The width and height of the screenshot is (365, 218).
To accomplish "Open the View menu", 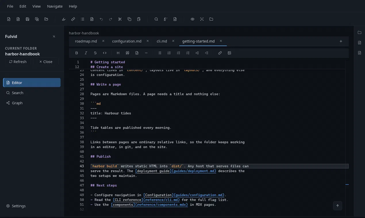I will 36,6.
